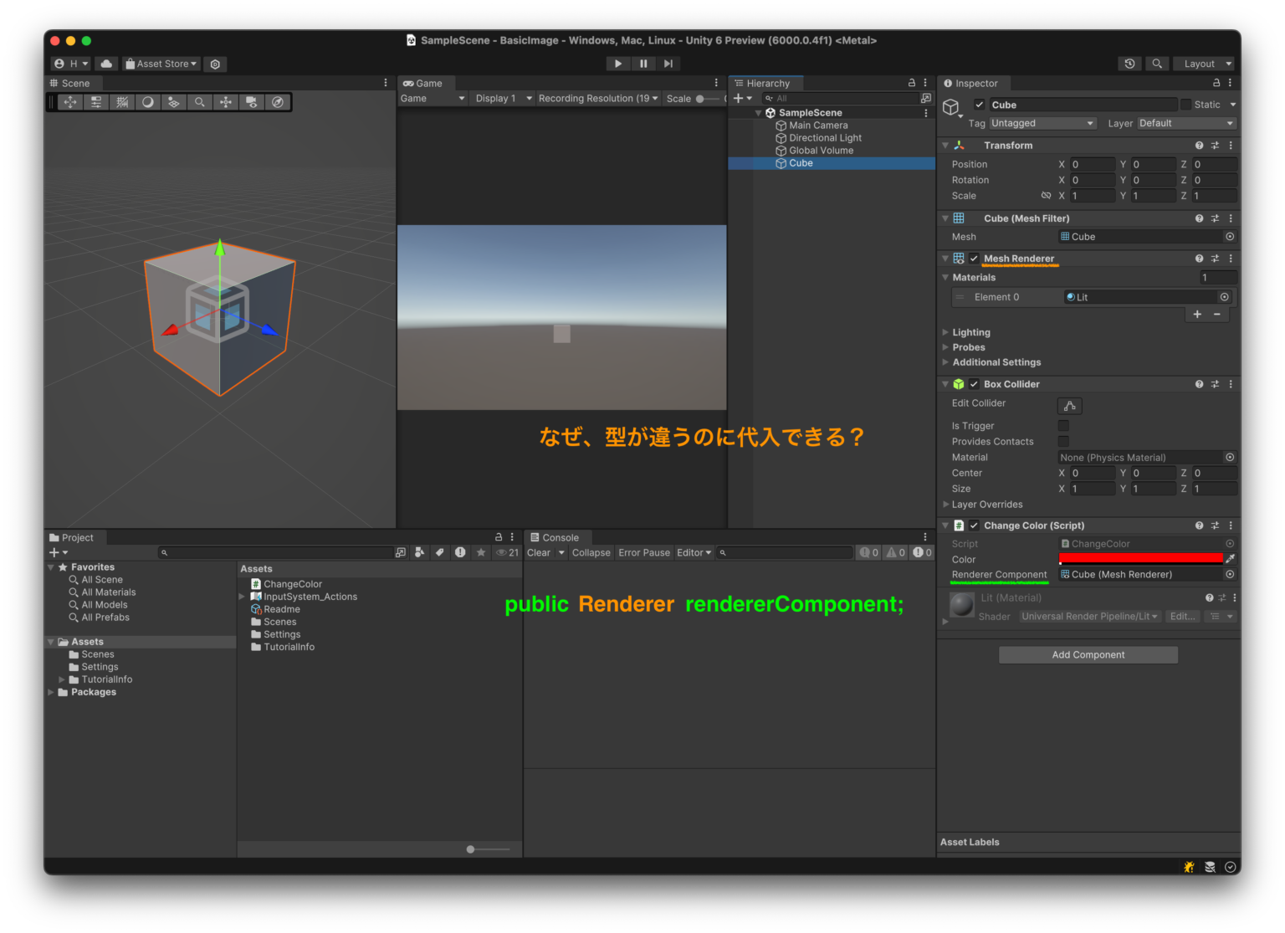Open the scene audio toggle icon

[173, 102]
